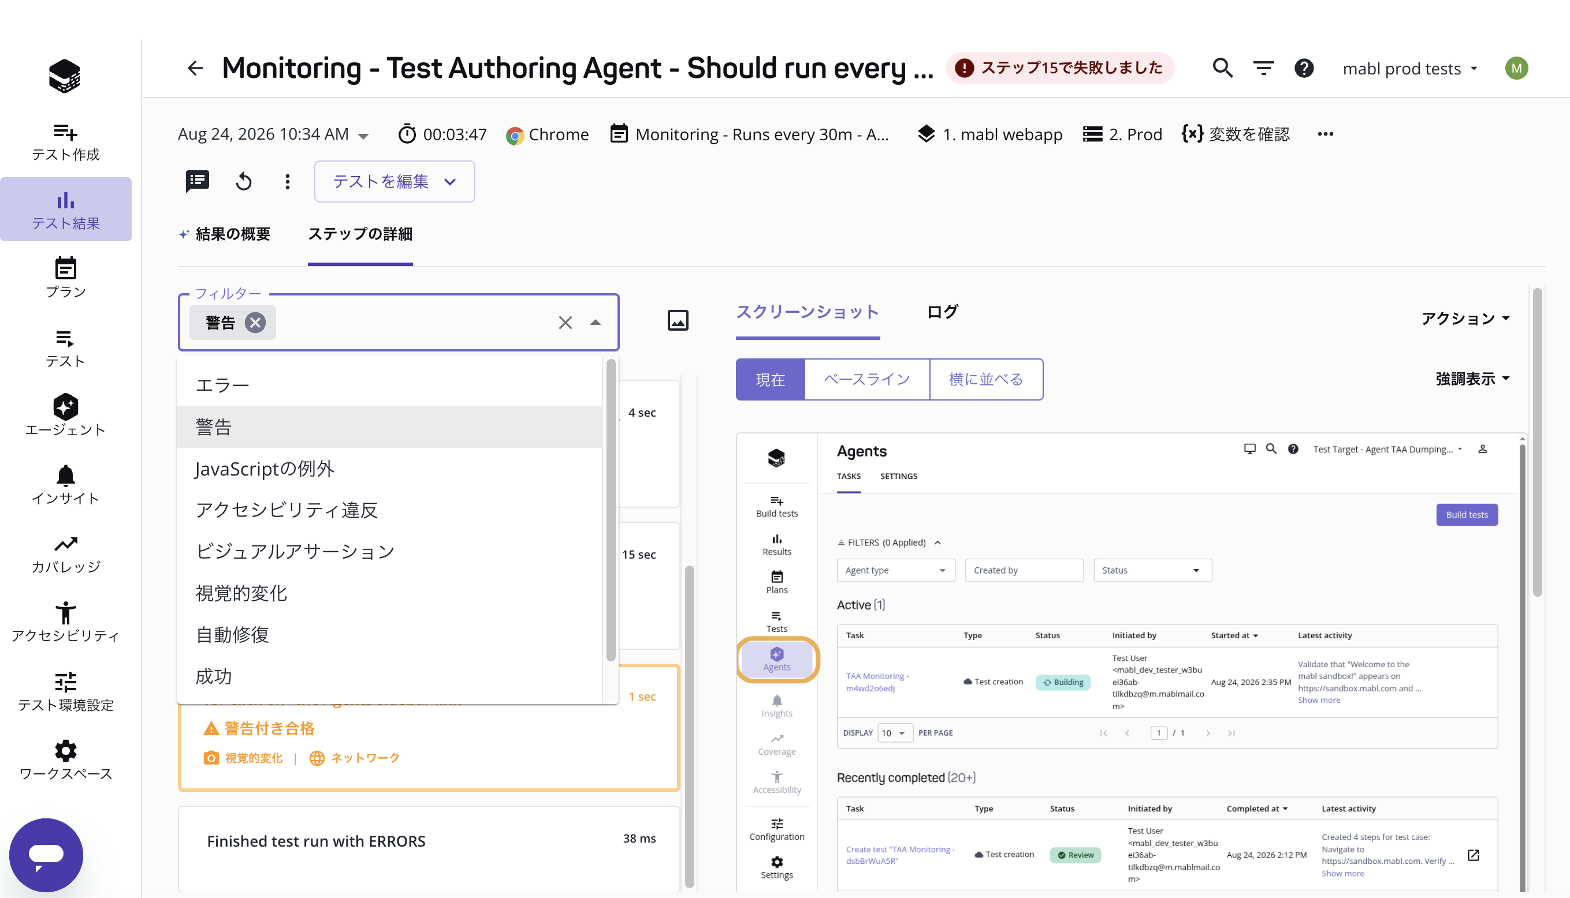Image resolution: width=1570 pixels, height=898 pixels.
Task: Open テスト結果 in the left sidebar
Action: (65, 209)
